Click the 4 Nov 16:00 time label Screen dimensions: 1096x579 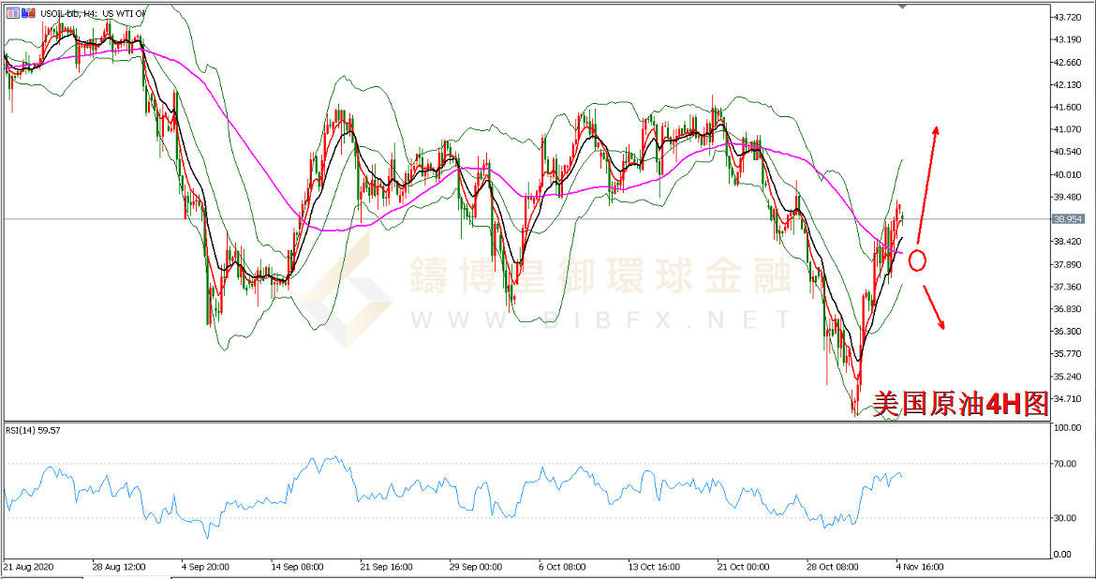click(922, 567)
